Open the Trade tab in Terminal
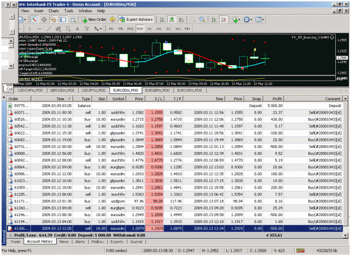This screenshot has height=255, width=351. [x=15, y=241]
